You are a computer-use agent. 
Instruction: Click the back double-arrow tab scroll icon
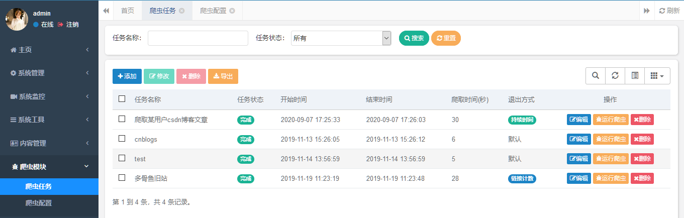click(107, 11)
